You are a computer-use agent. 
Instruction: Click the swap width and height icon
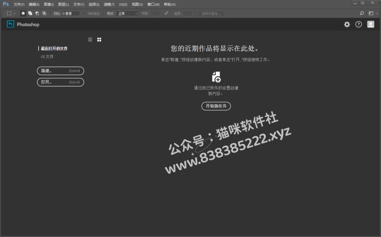167,13
